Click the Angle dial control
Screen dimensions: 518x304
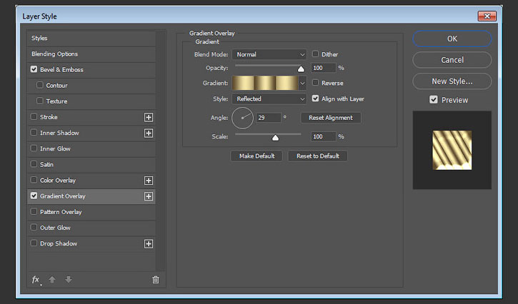coord(242,118)
